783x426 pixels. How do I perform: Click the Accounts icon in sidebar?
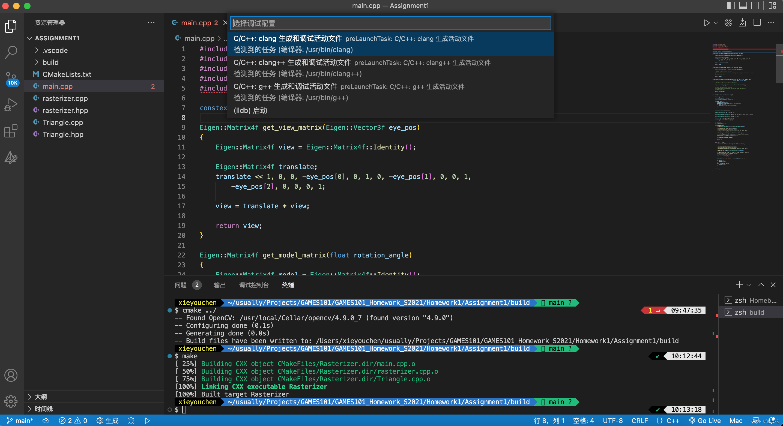click(x=11, y=376)
